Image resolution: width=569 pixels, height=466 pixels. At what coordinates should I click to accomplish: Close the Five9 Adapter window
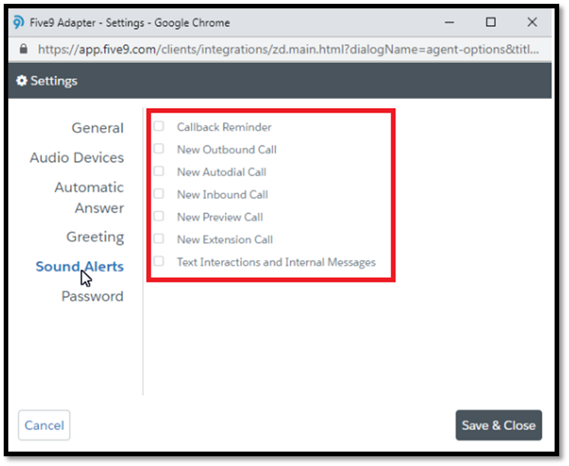(x=532, y=23)
